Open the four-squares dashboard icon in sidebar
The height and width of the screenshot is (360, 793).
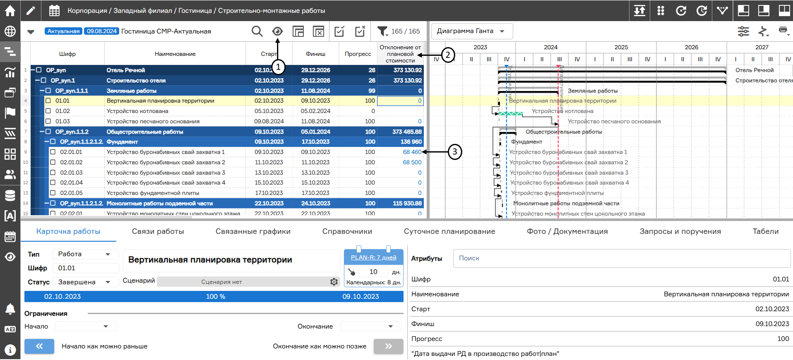click(x=10, y=154)
